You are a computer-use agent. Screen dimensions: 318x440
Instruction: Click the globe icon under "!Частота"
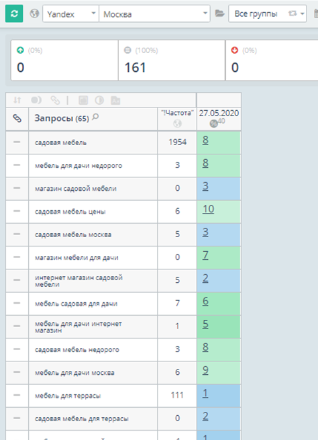click(x=177, y=124)
